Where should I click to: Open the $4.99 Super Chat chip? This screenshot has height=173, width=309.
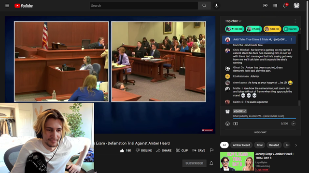tap(291, 29)
